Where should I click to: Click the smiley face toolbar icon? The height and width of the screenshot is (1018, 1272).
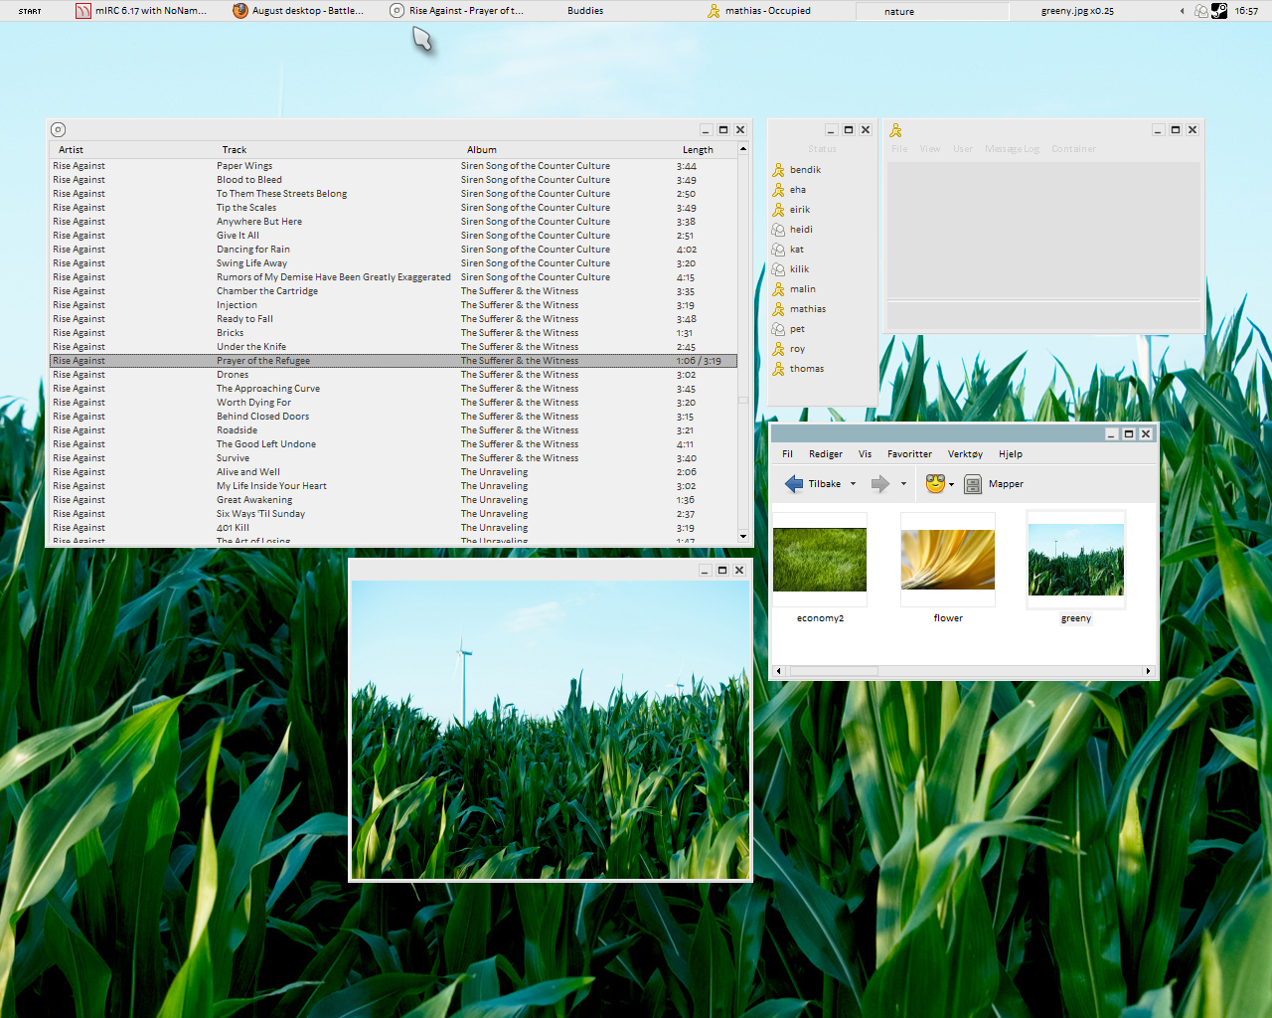pos(934,484)
